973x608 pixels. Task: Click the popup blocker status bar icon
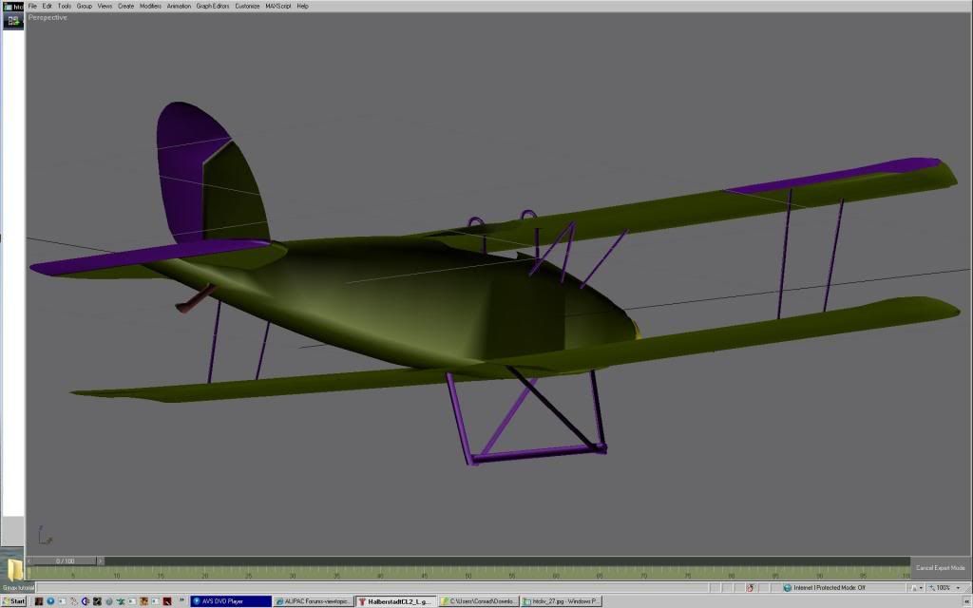pos(750,587)
